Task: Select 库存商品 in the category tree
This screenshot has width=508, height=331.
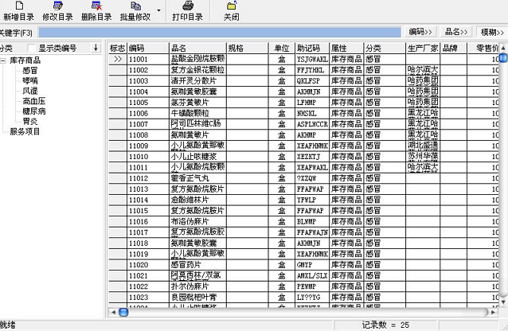Action: tap(25, 60)
